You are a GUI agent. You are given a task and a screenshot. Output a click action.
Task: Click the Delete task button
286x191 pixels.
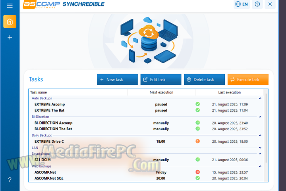pyautogui.click(x=205, y=80)
